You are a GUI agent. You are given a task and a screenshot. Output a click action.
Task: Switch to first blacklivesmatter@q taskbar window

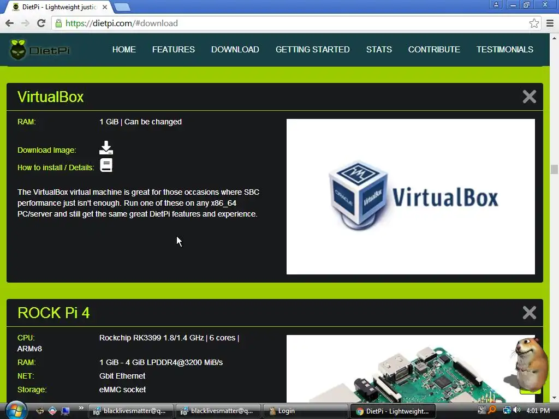(x=130, y=411)
